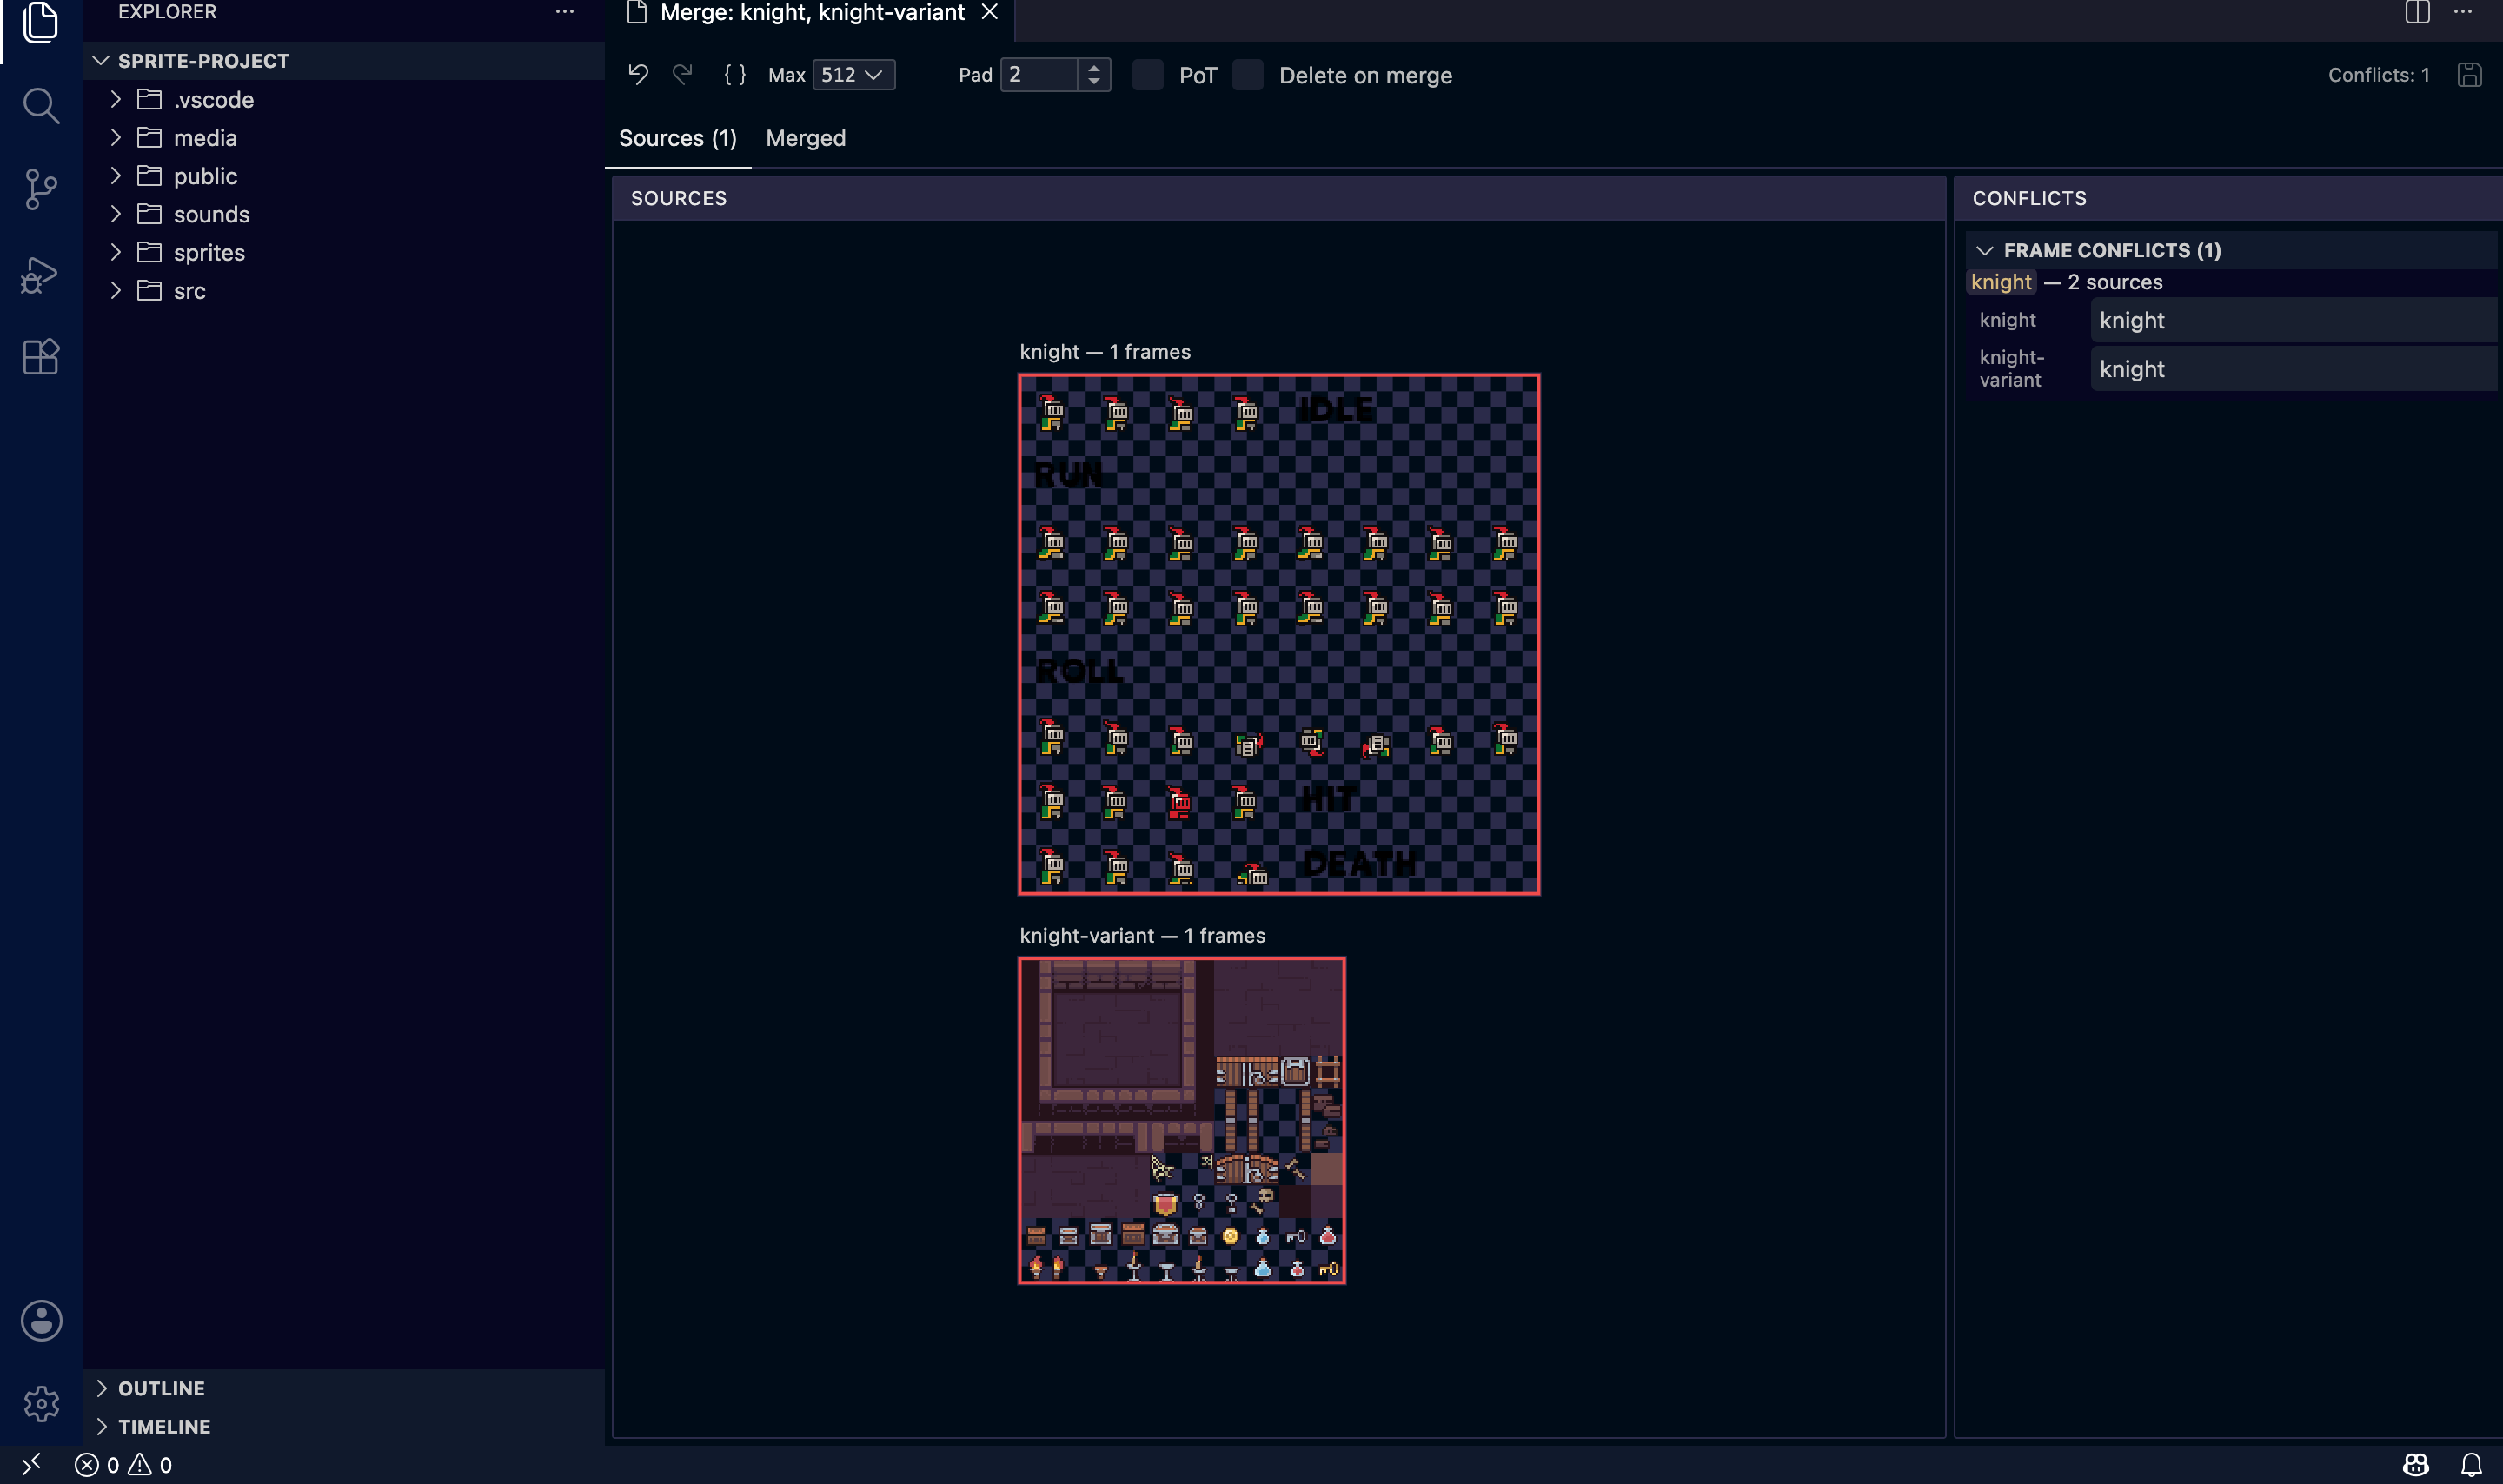Click the save icon beside Conflicts: 1
The image size is (2503, 1484).
pyautogui.click(x=2469, y=75)
